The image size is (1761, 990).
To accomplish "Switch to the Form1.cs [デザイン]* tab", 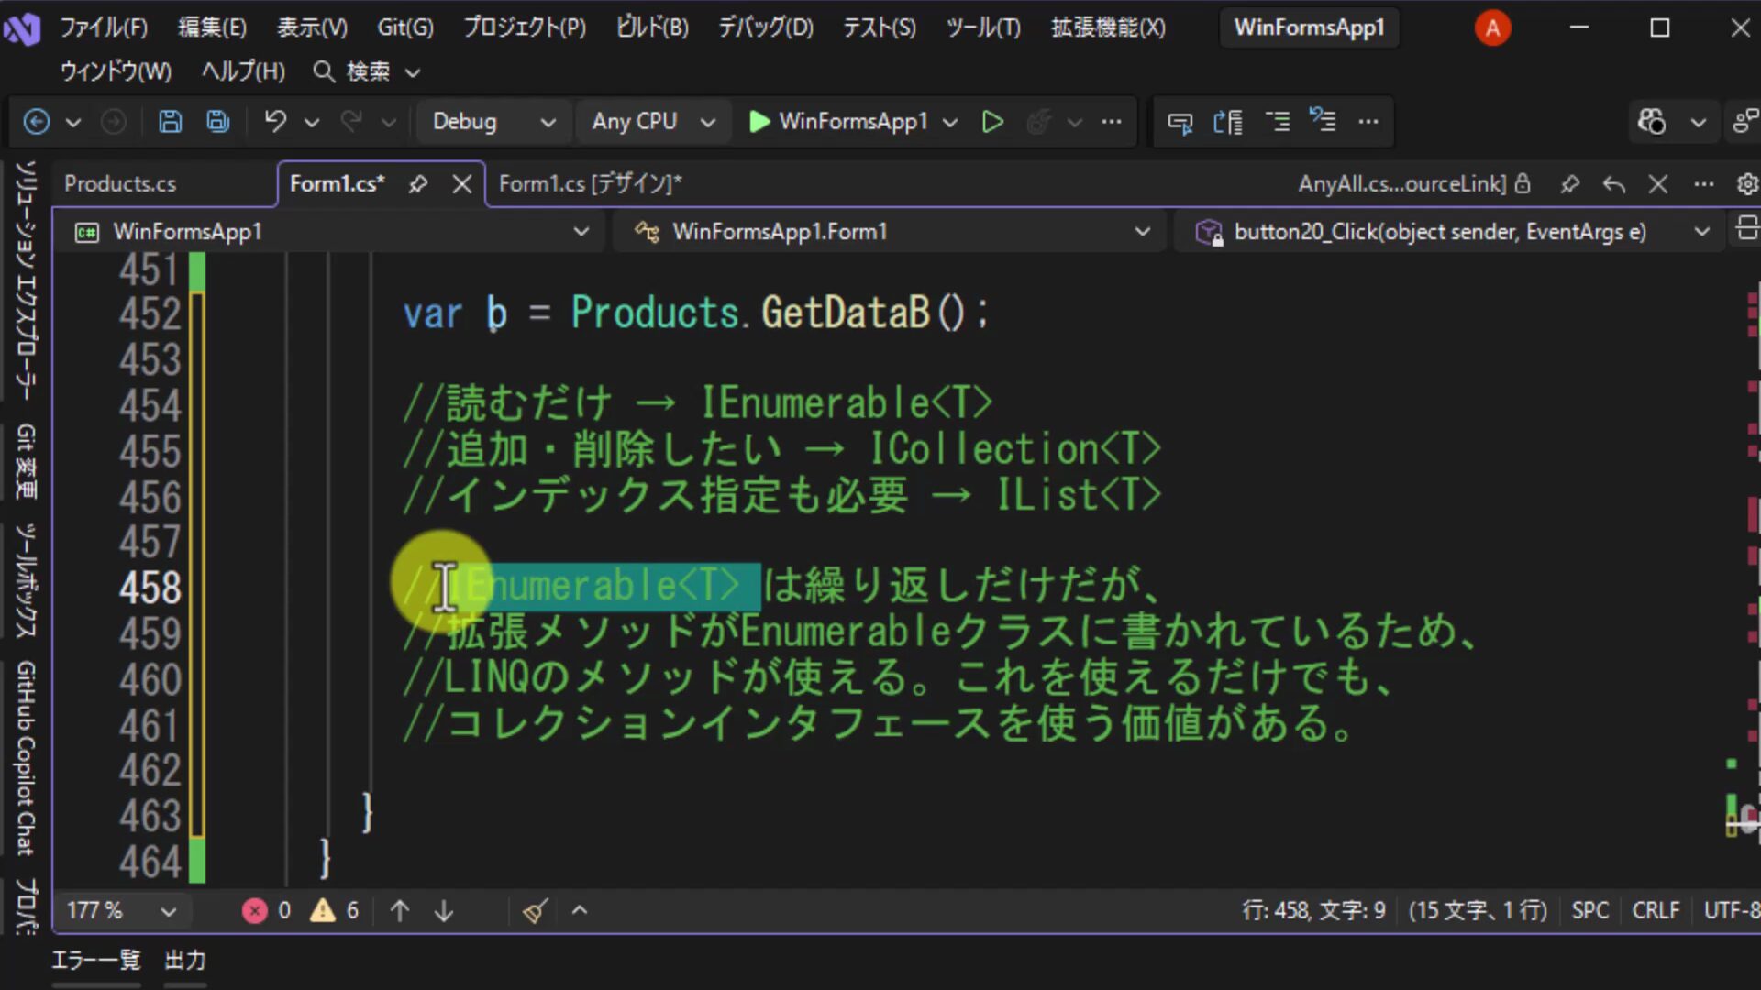I will (x=591, y=184).
